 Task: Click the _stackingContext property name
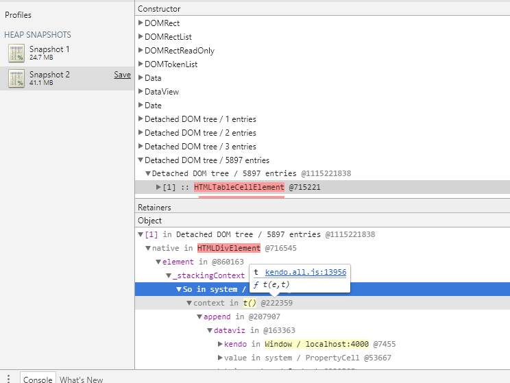pyautogui.click(x=208, y=275)
